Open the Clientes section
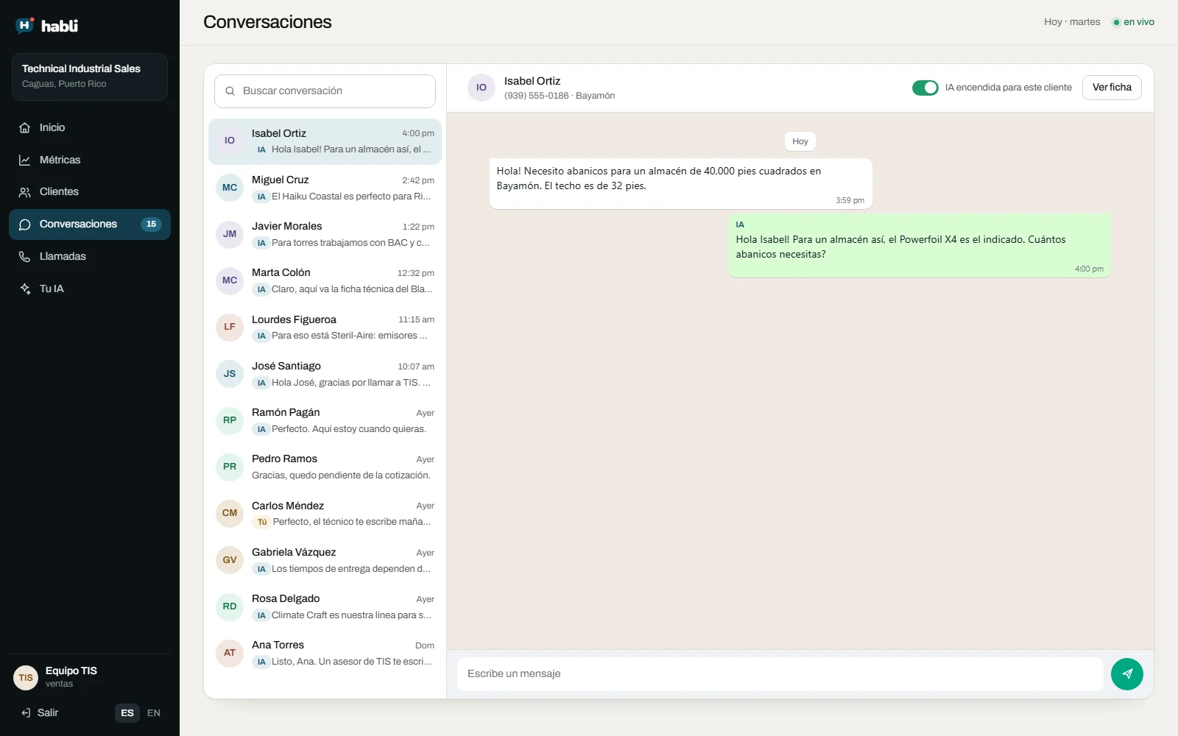 tap(90, 192)
